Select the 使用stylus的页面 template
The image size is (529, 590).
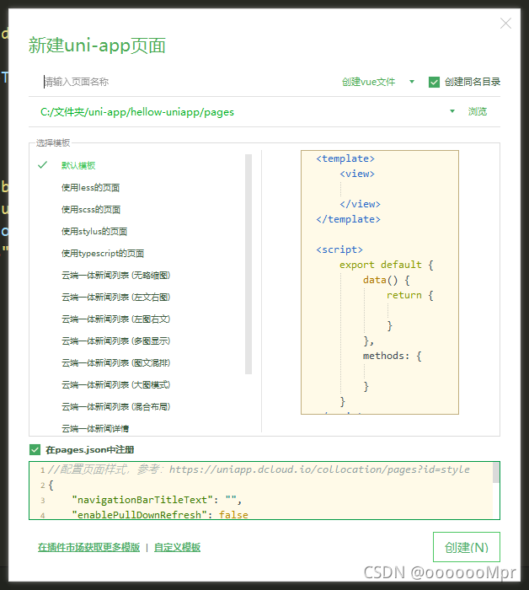pos(94,231)
